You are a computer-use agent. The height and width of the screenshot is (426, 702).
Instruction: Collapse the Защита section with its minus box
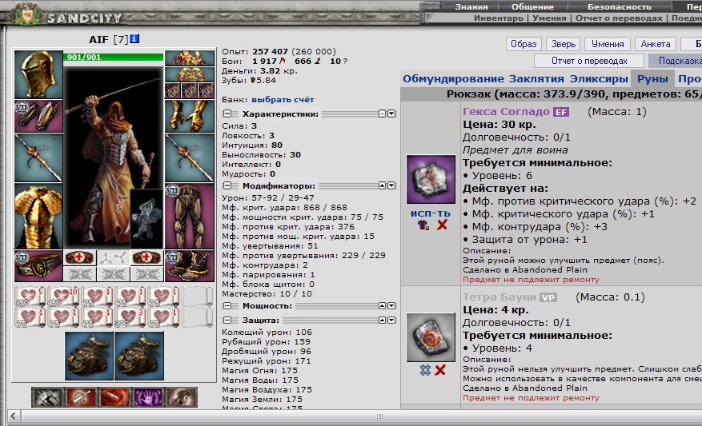click(x=227, y=320)
